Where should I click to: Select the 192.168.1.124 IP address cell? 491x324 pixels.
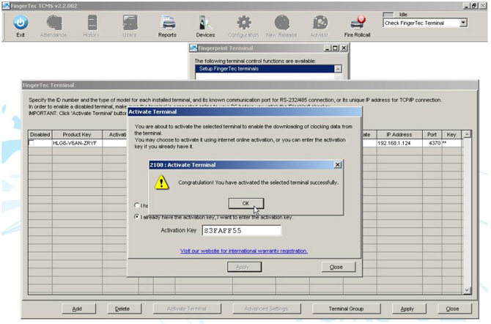399,143
